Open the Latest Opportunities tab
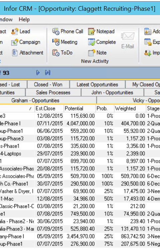This screenshot has height=249, width=160. [97, 84]
